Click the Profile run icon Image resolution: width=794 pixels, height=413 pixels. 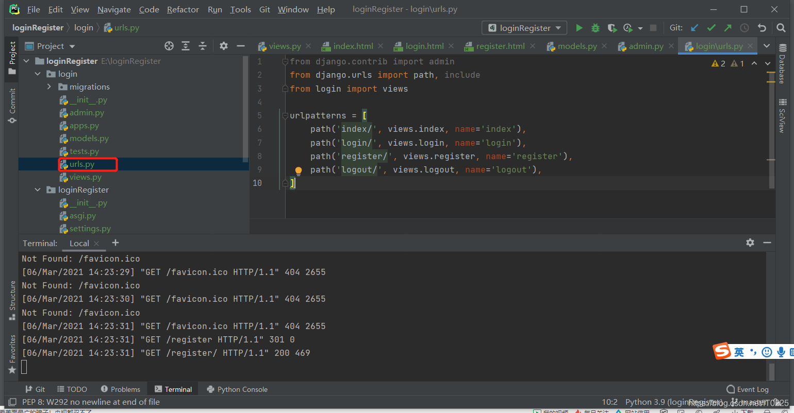coord(627,28)
